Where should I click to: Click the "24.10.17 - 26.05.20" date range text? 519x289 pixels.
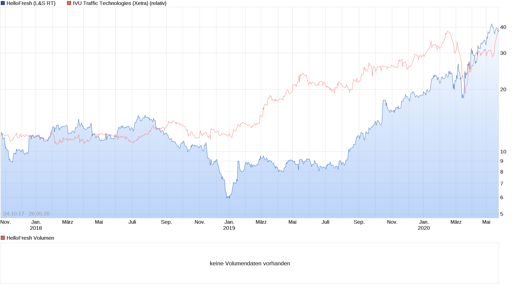27,214
